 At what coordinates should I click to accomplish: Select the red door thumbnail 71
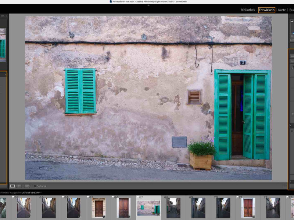[248, 208]
